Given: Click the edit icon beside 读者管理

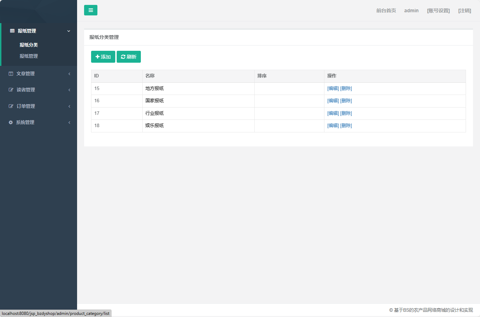Looking at the screenshot, I should pos(11,90).
